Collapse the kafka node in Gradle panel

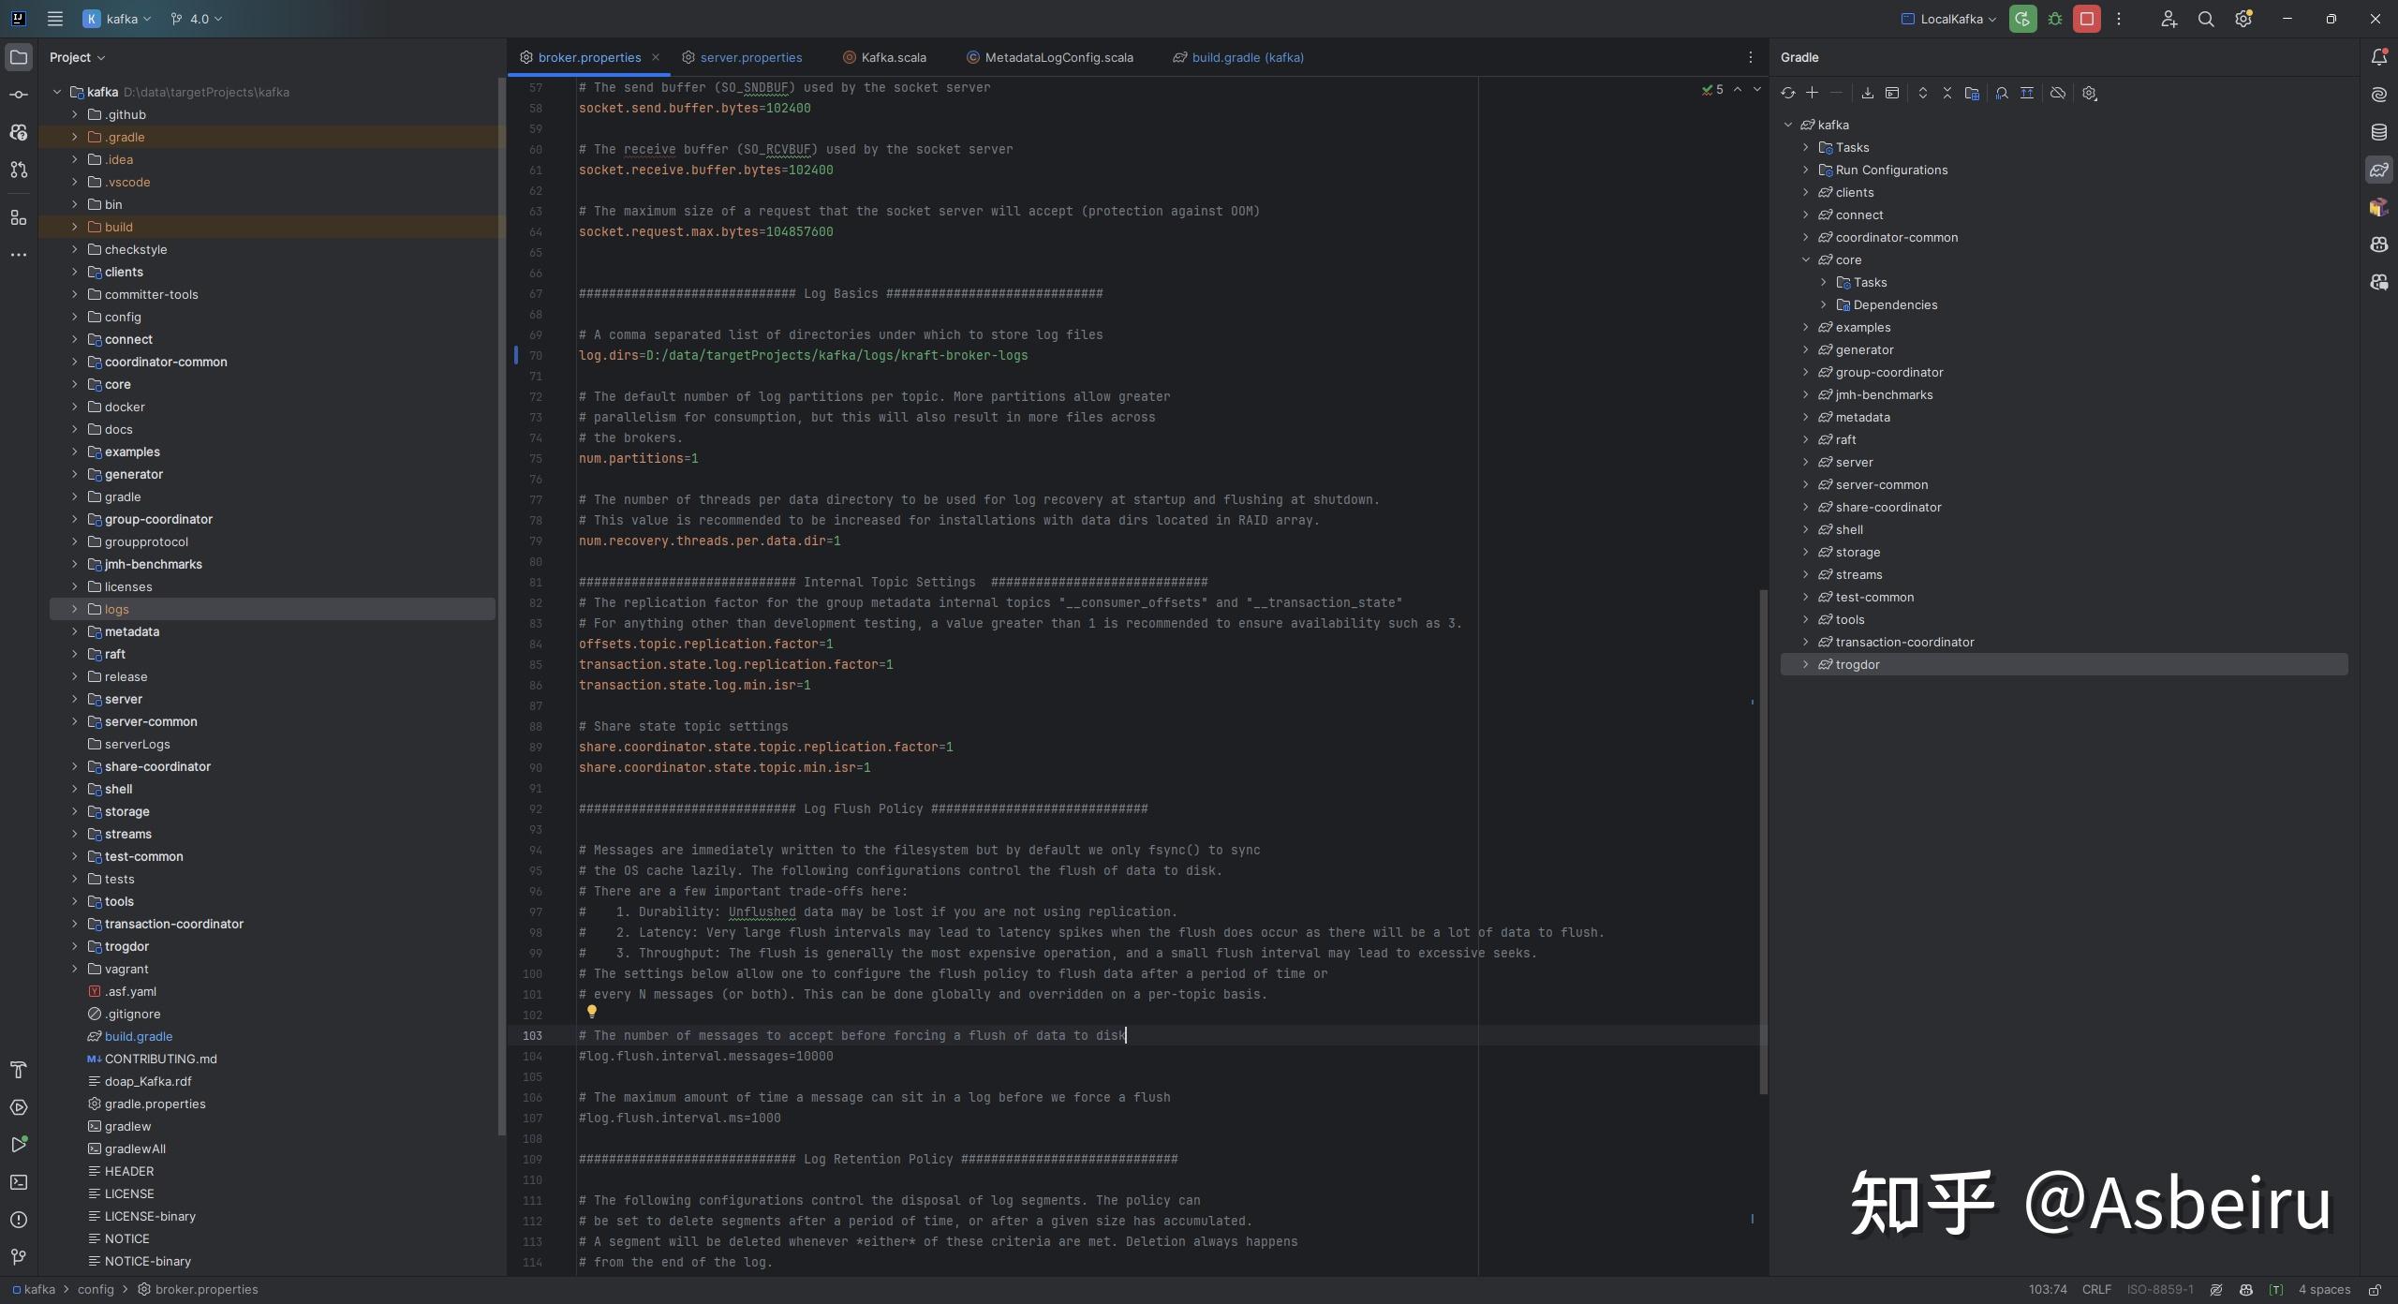pos(1788,125)
